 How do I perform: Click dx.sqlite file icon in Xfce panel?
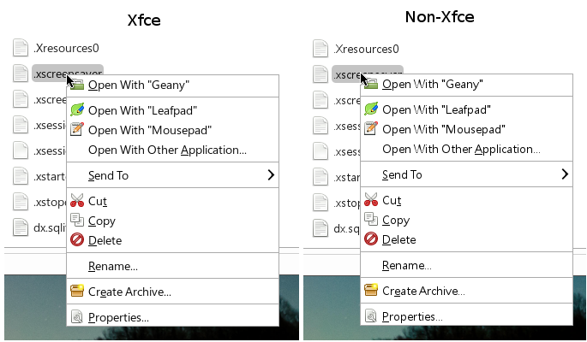[x=21, y=227]
